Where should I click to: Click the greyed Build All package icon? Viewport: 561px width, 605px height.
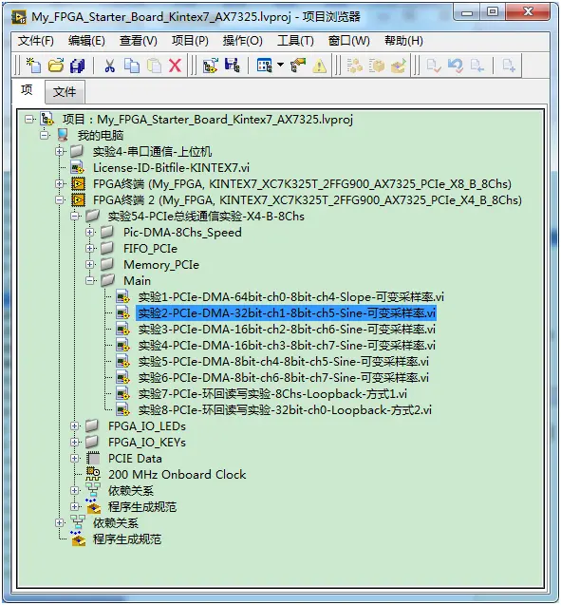377,66
